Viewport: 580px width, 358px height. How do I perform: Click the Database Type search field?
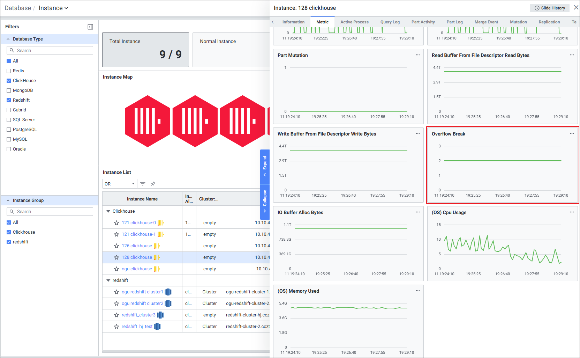[x=50, y=51]
